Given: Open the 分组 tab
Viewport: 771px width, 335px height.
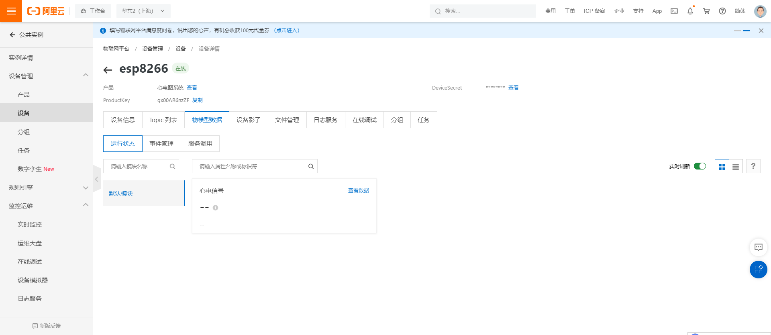Looking at the screenshot, I should click(x=397, y=120).
